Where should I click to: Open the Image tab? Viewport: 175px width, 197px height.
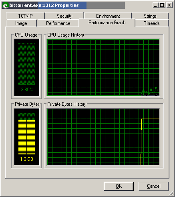coord(21,23)
